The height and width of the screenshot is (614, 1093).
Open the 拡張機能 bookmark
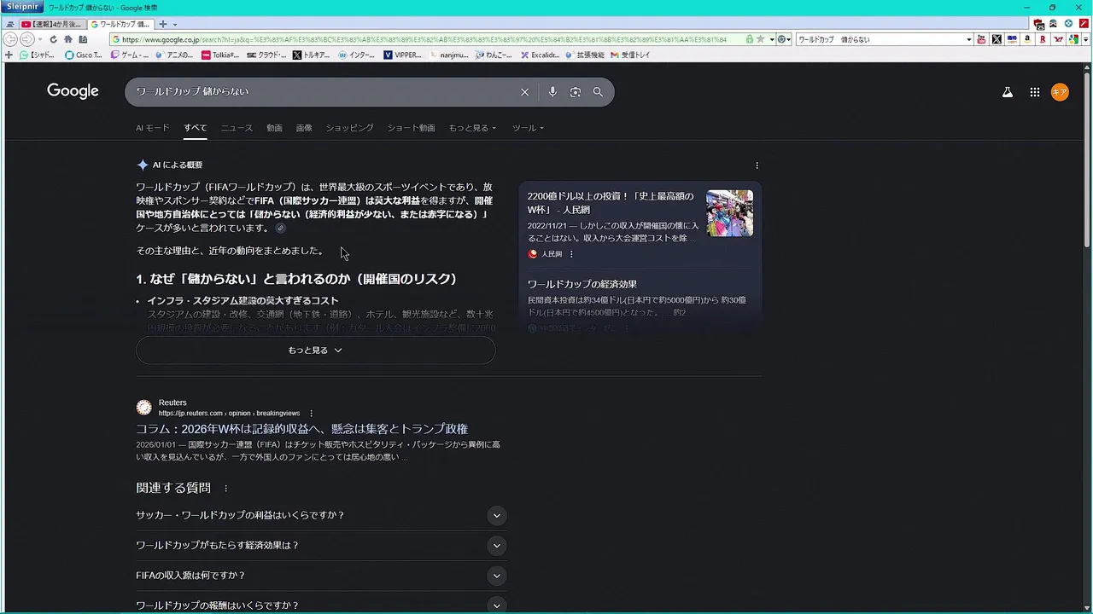584,55
